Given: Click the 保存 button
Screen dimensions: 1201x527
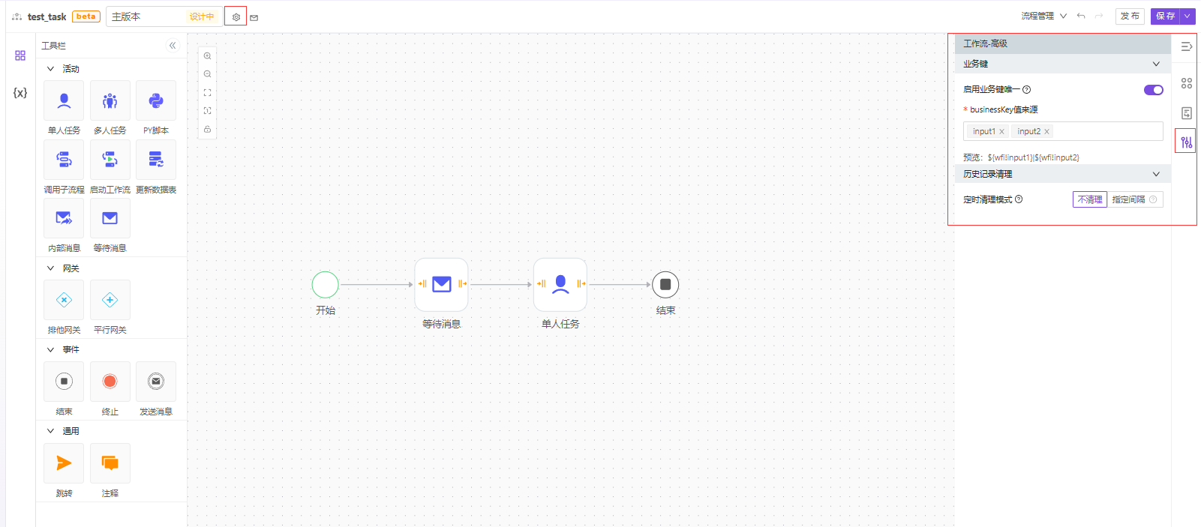Looking at the screenshot, I should 1165,16.
